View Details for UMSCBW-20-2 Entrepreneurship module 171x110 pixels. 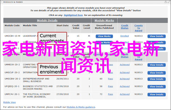tap(156, 79)
